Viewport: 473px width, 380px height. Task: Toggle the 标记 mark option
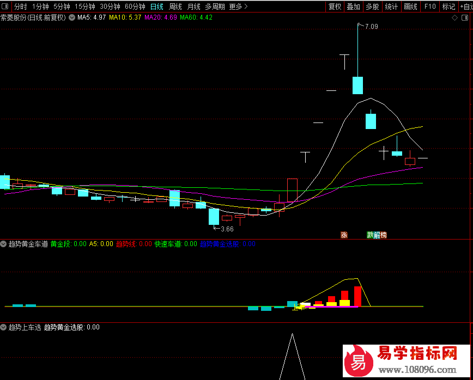[x=448, y=7]
